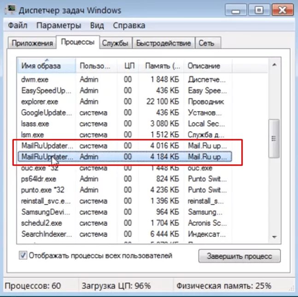Click the Завершить процесс button

tap(239, 256)
